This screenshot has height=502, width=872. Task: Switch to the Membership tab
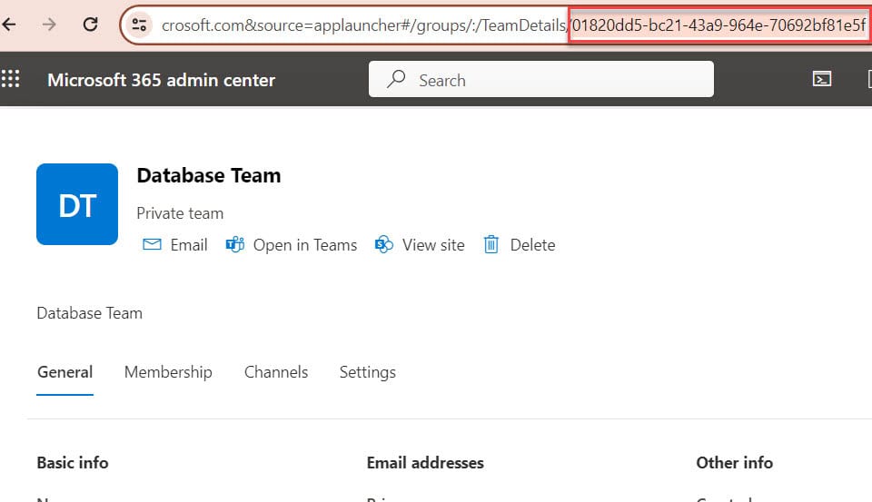[x=168, y=372]
